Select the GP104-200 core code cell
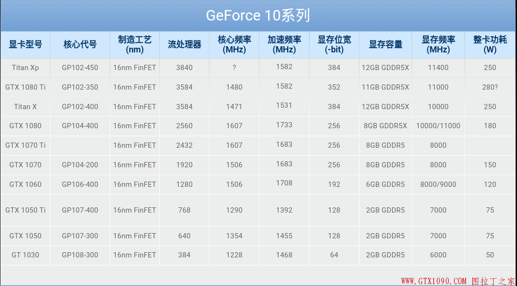This screenshot has height=286, width=517. coord(80,165)
